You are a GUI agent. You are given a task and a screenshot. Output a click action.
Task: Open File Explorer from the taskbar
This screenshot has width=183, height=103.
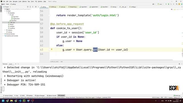(11, 101)
